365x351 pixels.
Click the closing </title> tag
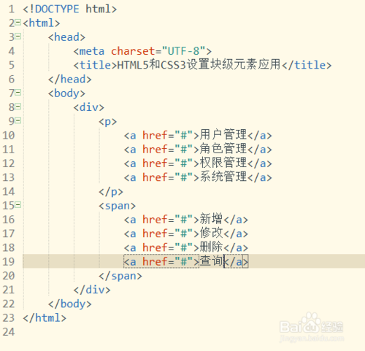coord(307,66)
